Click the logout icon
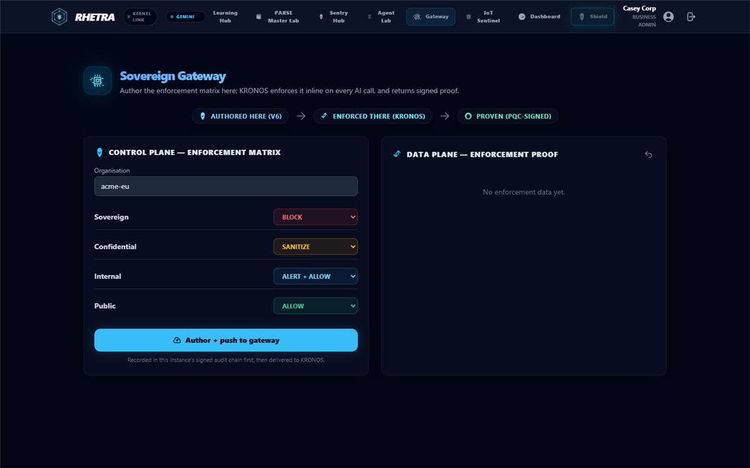This screenshot has width=750, height=468. click(x=691, y=17)
